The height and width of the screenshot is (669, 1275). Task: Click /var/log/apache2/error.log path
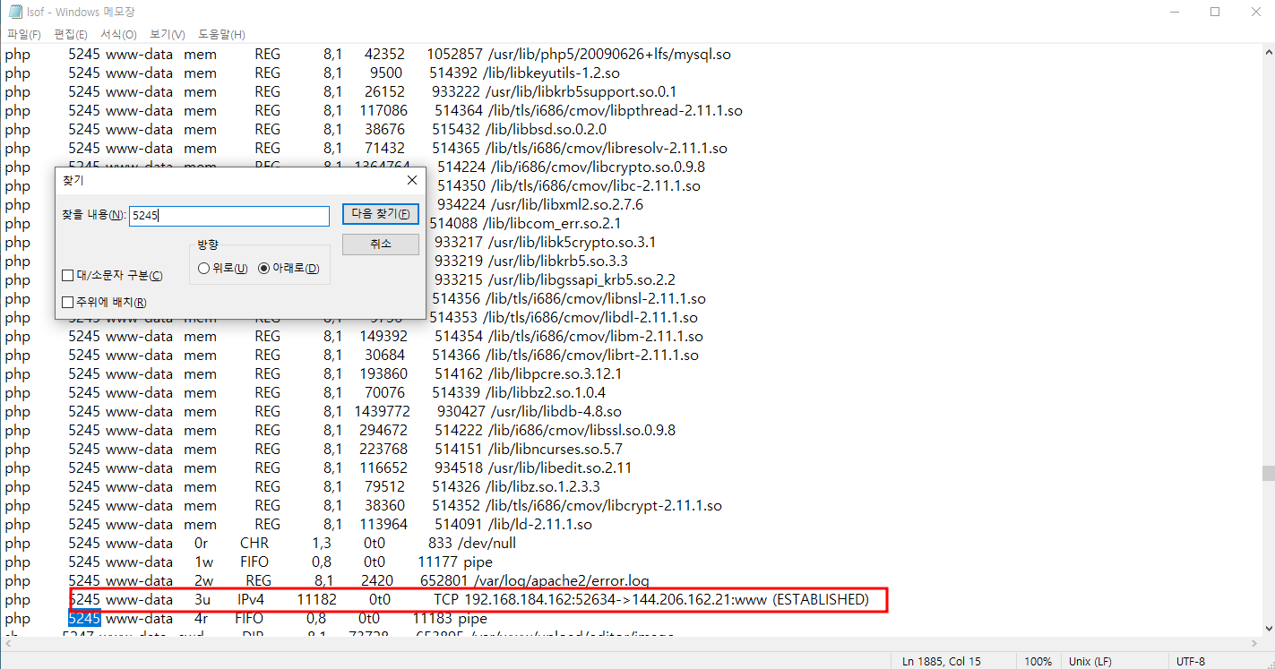(562, 581)
